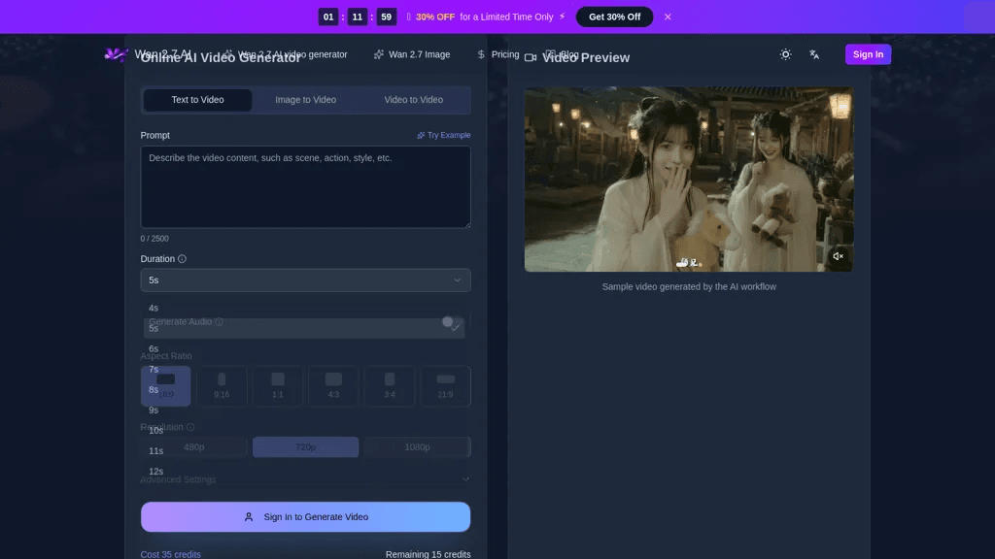Click Sign In to Generate Video
The image size is (995, 559).
[305, 516]
